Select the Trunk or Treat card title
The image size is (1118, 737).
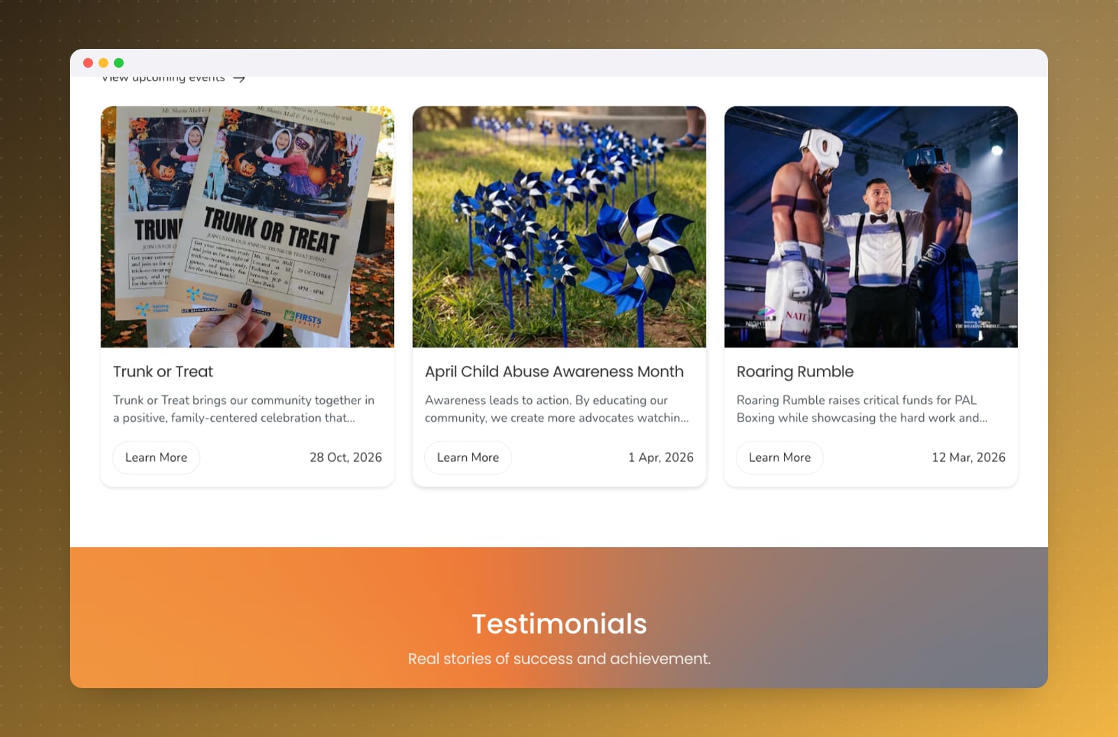tap(163, 372)
